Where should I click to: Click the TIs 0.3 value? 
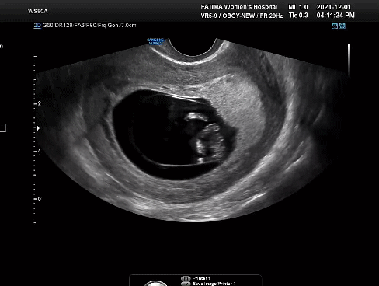(x=298, y=16)
